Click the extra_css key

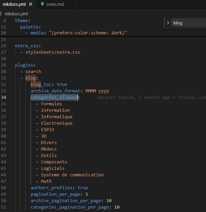(x=26, y=46)
